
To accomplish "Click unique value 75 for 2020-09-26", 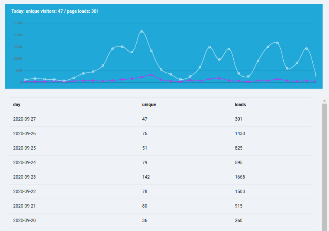I will point(144,133).
